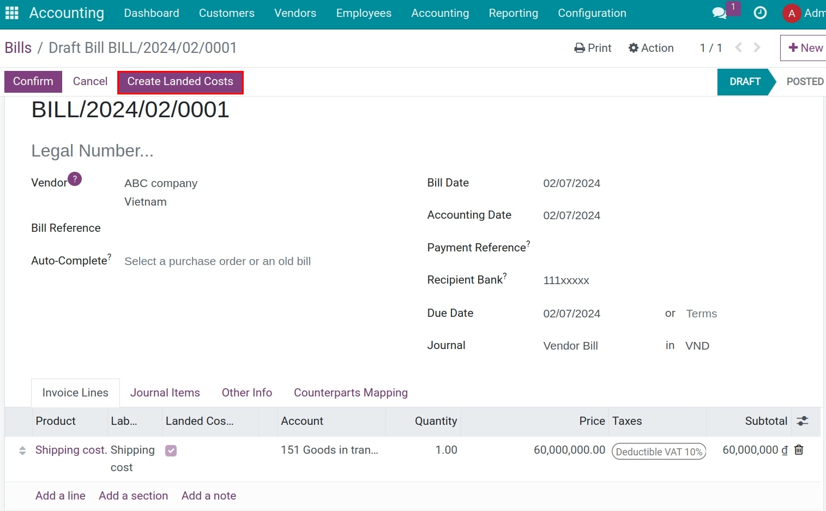Return to Bills via breadcrumb
This screenshot has width=826, height=511.
click(18, 47)
